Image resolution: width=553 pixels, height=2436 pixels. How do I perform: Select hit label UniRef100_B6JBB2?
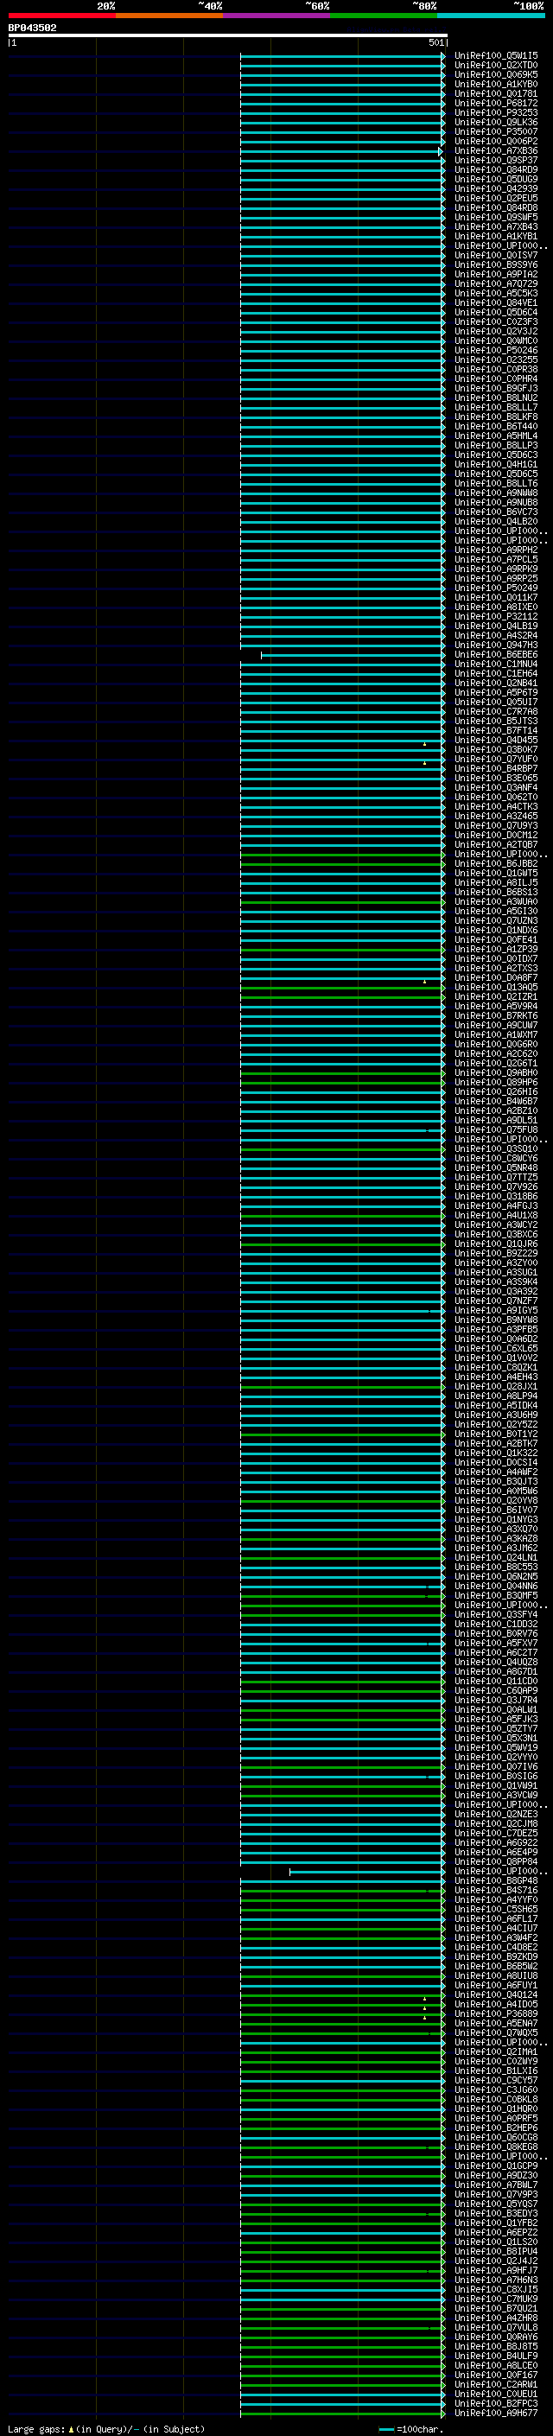[496, 863]
